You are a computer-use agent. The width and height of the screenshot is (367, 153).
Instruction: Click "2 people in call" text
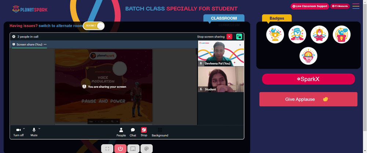28,37
